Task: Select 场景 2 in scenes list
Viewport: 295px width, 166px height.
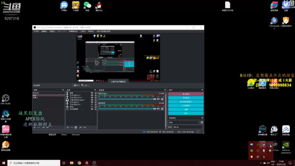Action: pyautogui.click(x=48, y=97)
